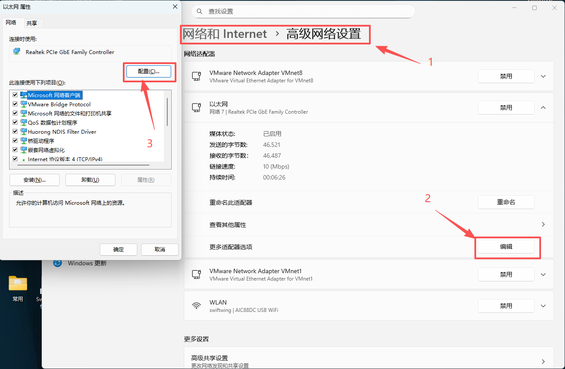565x369 pixels.
Task: Click the 已启用 media status value
Action: (x=272, y=134)
